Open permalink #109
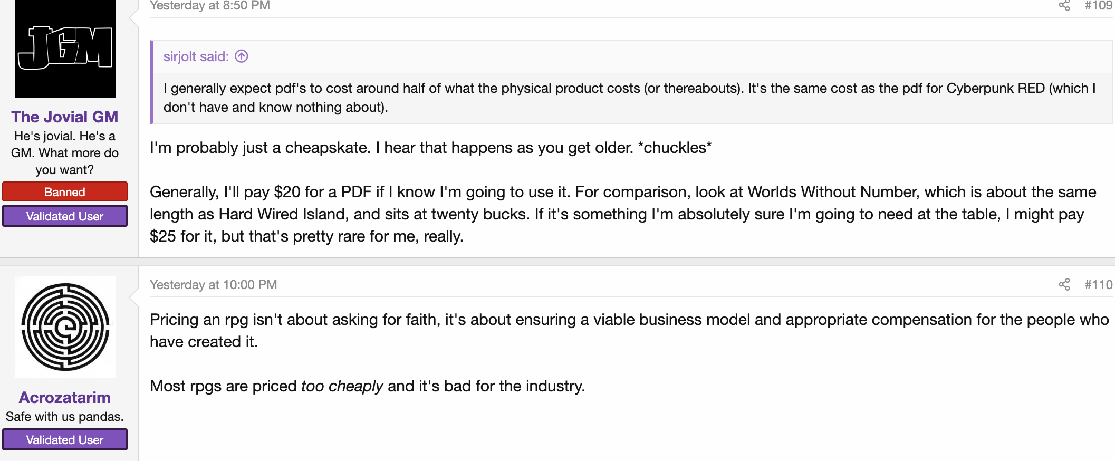1115x461 pixels. click(1098, 5)
